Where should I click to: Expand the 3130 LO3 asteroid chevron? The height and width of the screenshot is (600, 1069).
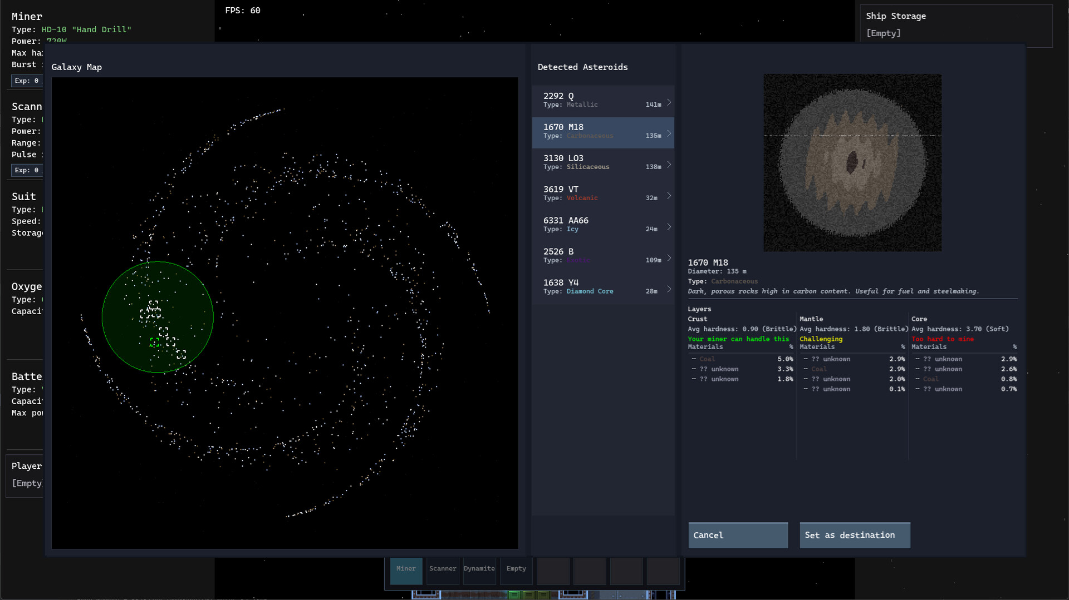(x=668, y=164)
